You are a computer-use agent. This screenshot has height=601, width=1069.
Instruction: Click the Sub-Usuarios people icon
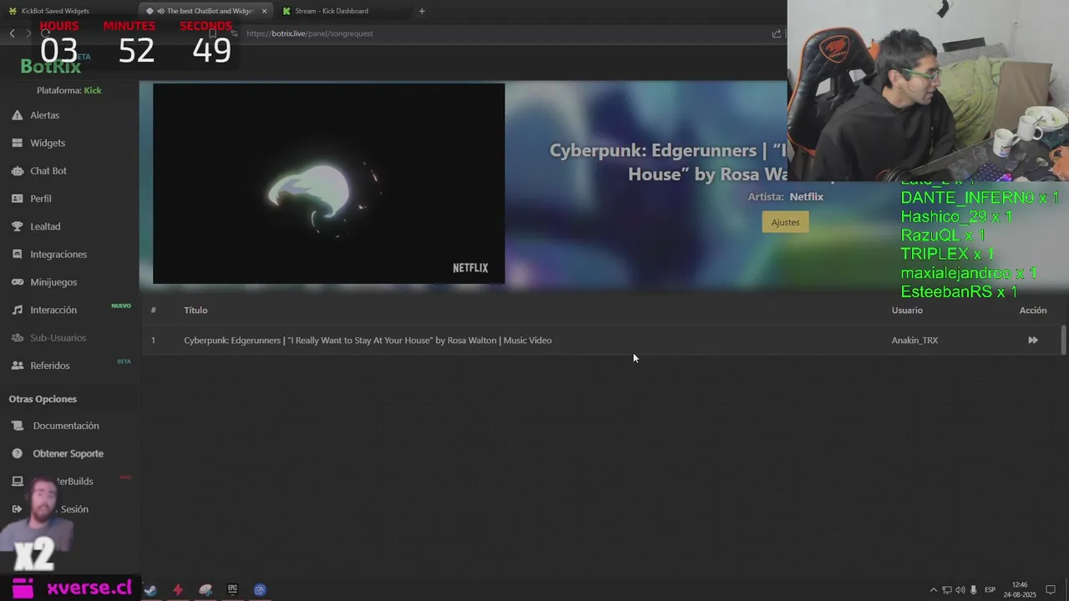click(17, 337)
